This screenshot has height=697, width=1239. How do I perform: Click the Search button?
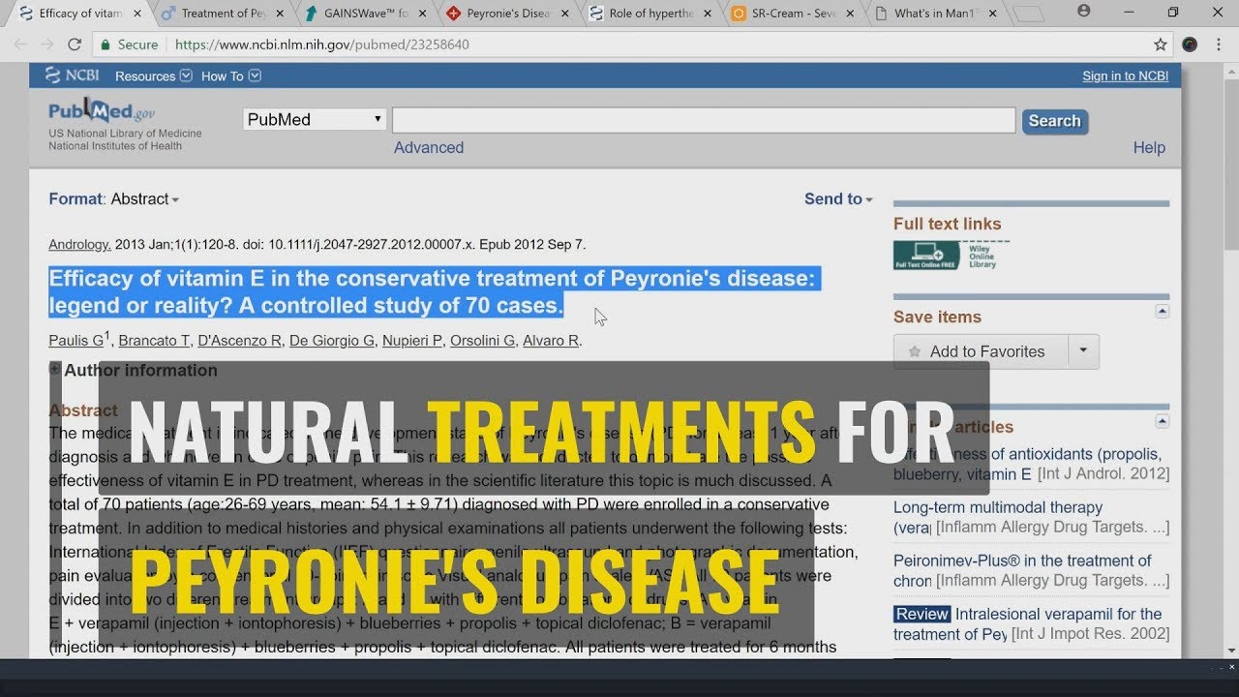coord(1054,121)
